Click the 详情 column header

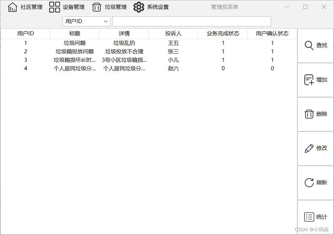tap(124, 33)
